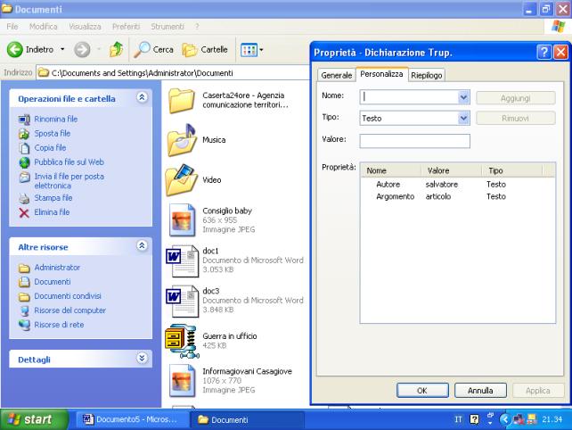Go back with the green Indietro arrow
This screenshot has height=430, width=572.
[15, 49]
